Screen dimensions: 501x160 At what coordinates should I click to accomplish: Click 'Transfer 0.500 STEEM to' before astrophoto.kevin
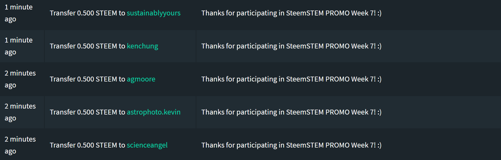[87, 112]
